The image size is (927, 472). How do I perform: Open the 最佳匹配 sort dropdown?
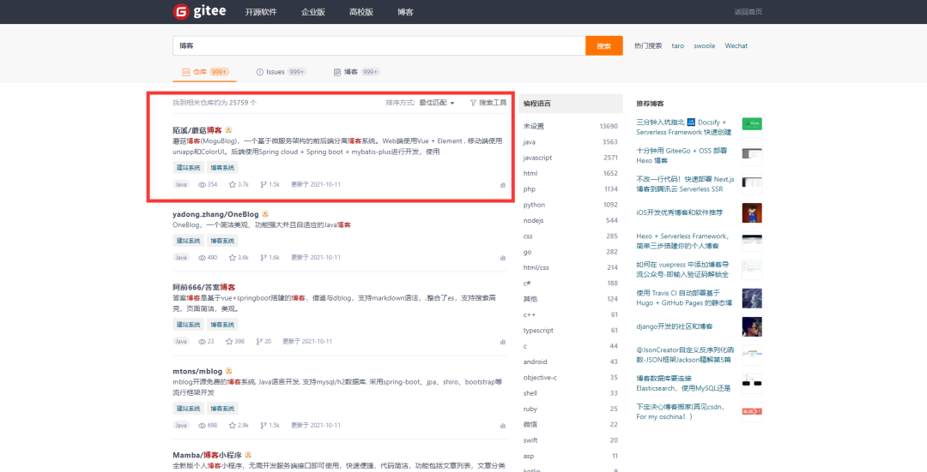pyautogui.click(x=437, y=103)
